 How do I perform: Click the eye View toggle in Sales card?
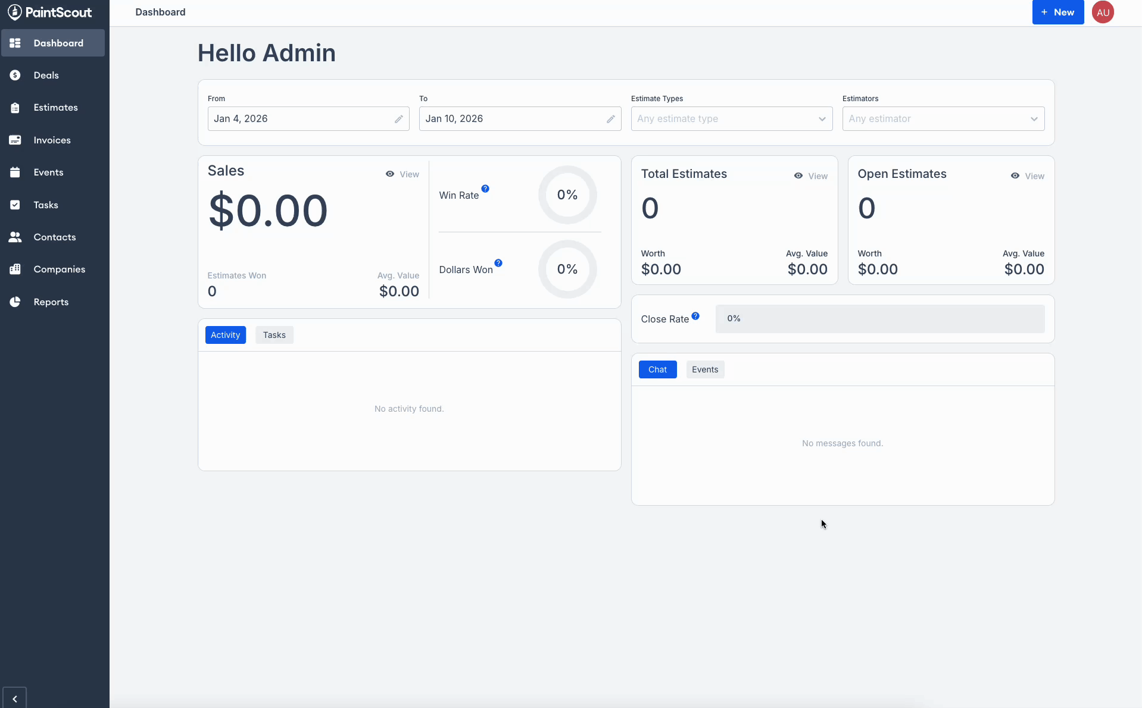(x=402, y=174)
